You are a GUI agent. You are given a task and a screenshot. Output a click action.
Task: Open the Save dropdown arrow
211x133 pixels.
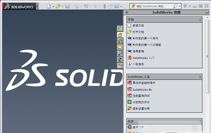pyautogui.click(x=72, y=6)
